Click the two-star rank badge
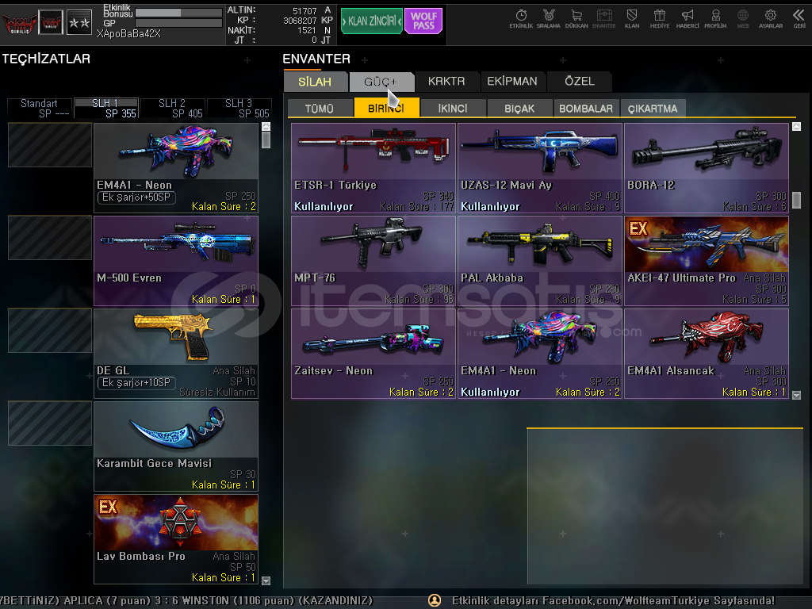812x609 pixels. pos(79,23)
